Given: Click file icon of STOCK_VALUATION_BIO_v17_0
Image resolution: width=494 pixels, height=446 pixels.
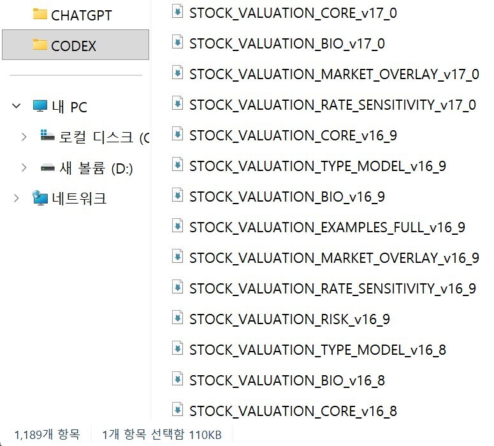Looking at the screenshot, I should point(177,43).
